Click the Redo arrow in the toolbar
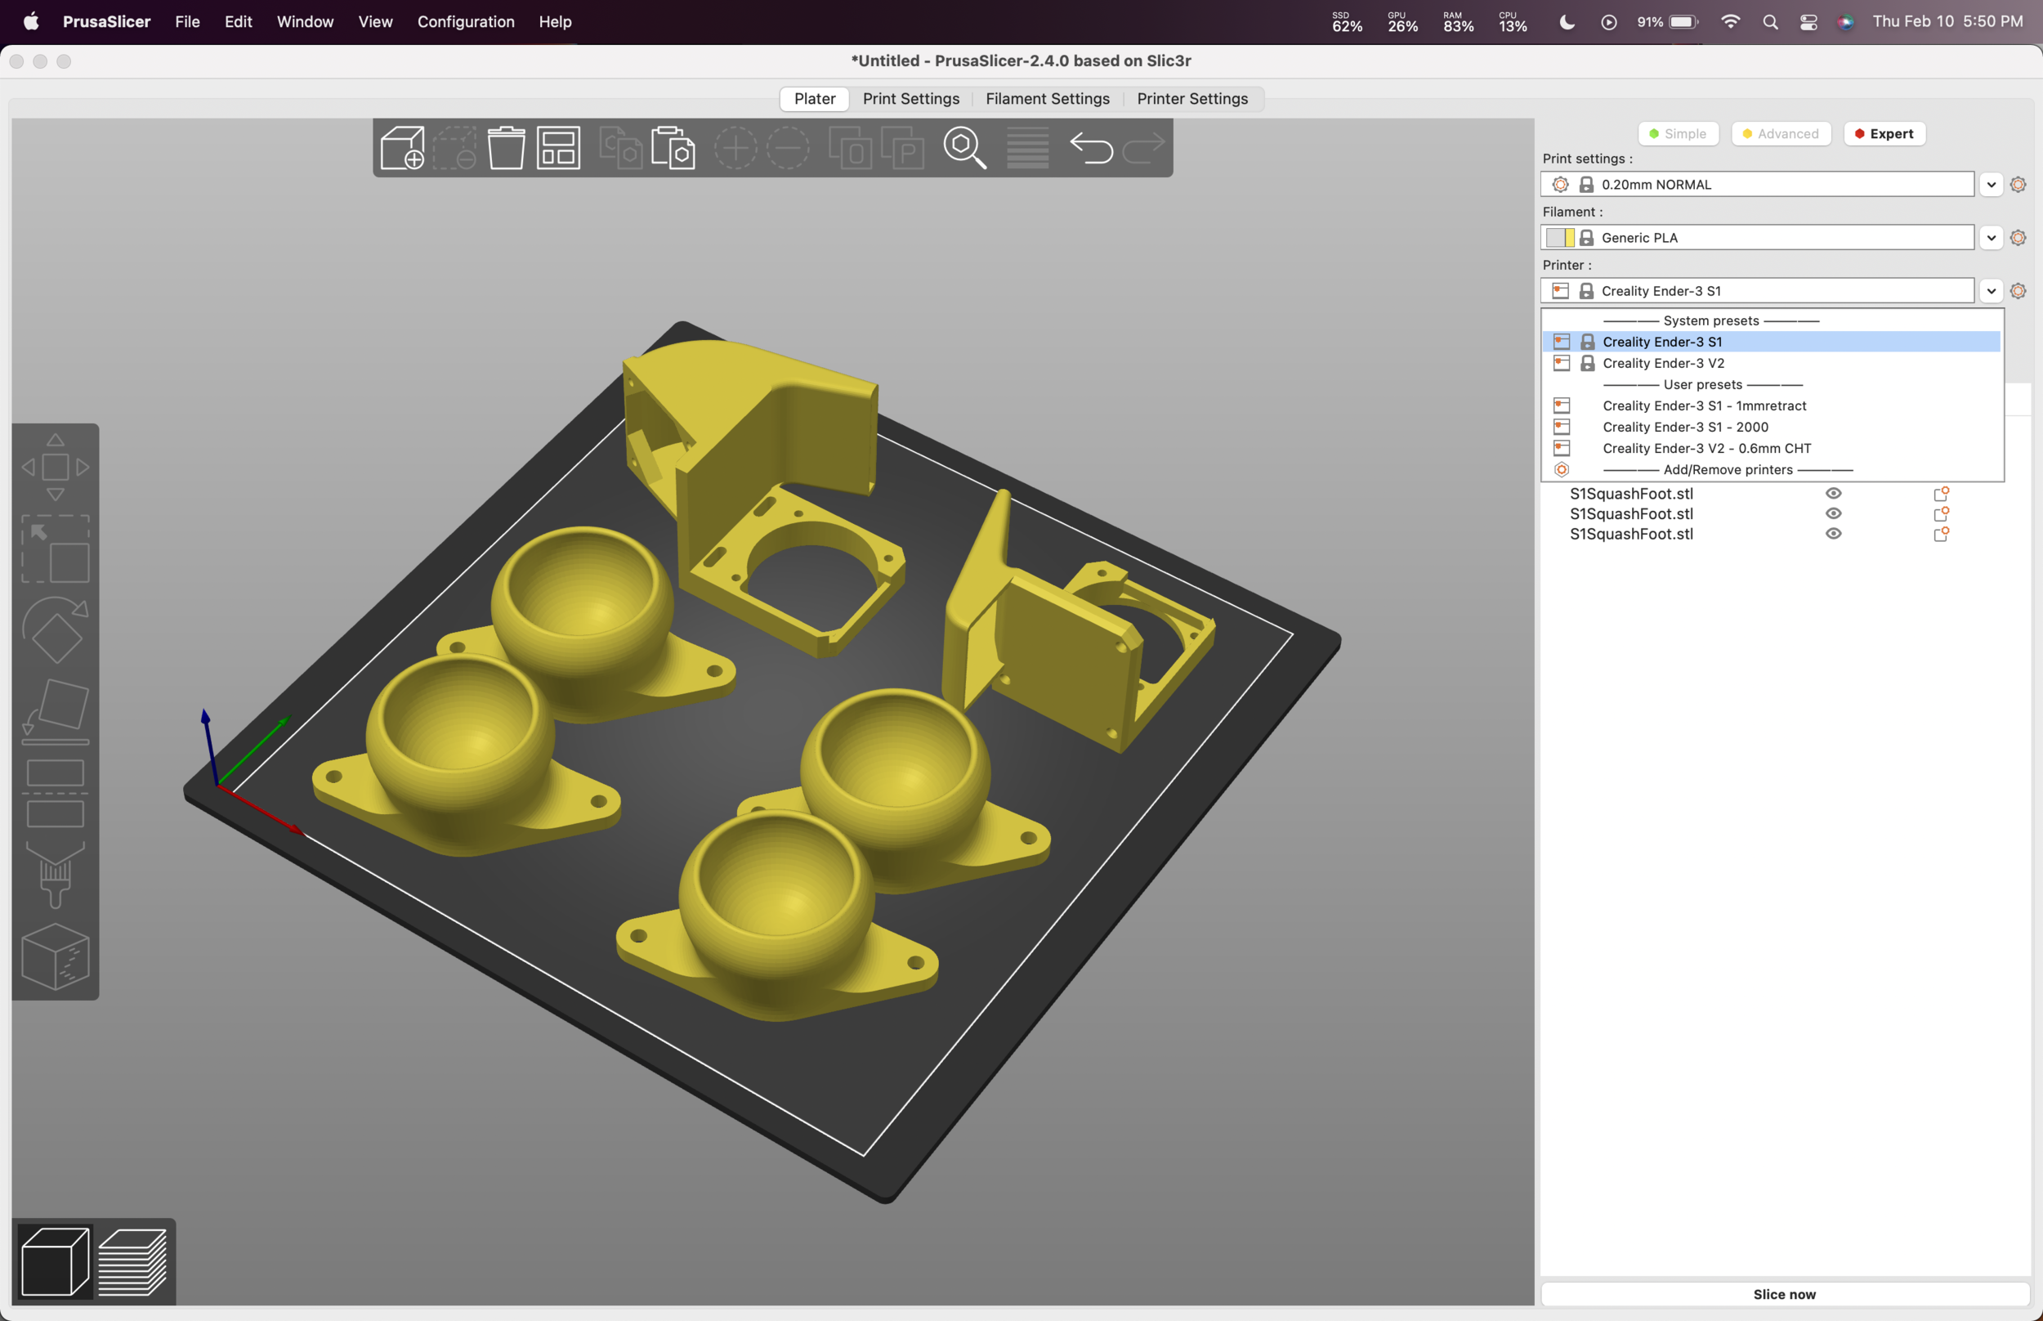Viewport: 2043px width, 1321px height. (x=1142, y=147)
